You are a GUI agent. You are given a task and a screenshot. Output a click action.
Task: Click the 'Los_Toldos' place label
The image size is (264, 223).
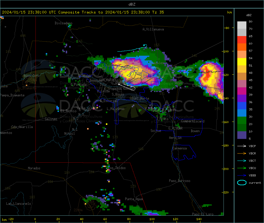(x=117, y=168)
